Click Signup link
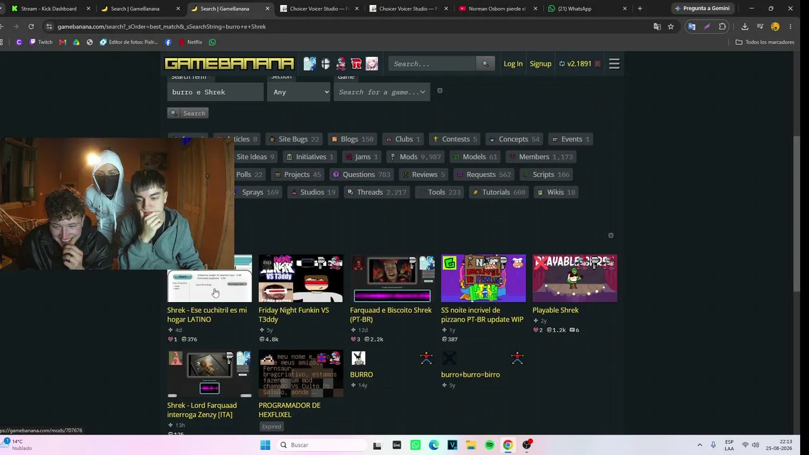This screenshot has height=455, width=809. pyautogui.click(x=540, y=64)
